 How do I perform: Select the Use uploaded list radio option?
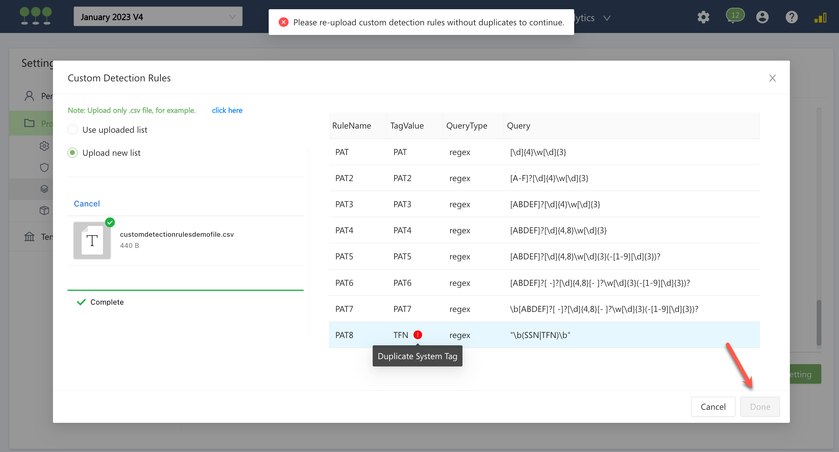point(73,130)
